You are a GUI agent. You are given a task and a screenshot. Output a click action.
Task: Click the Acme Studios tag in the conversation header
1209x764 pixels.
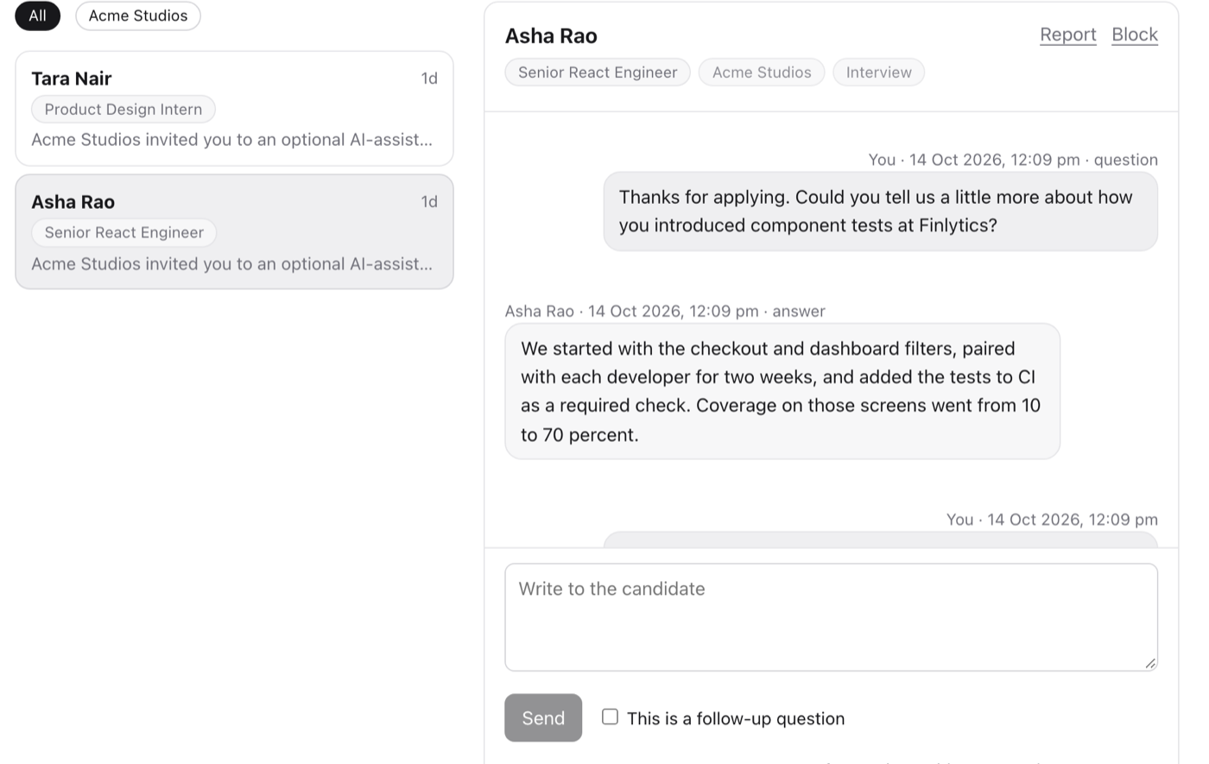762,73
